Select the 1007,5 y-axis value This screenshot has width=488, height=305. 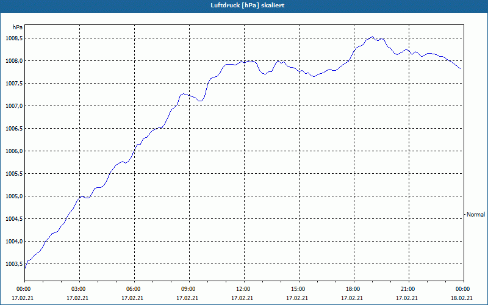(13, 84)
